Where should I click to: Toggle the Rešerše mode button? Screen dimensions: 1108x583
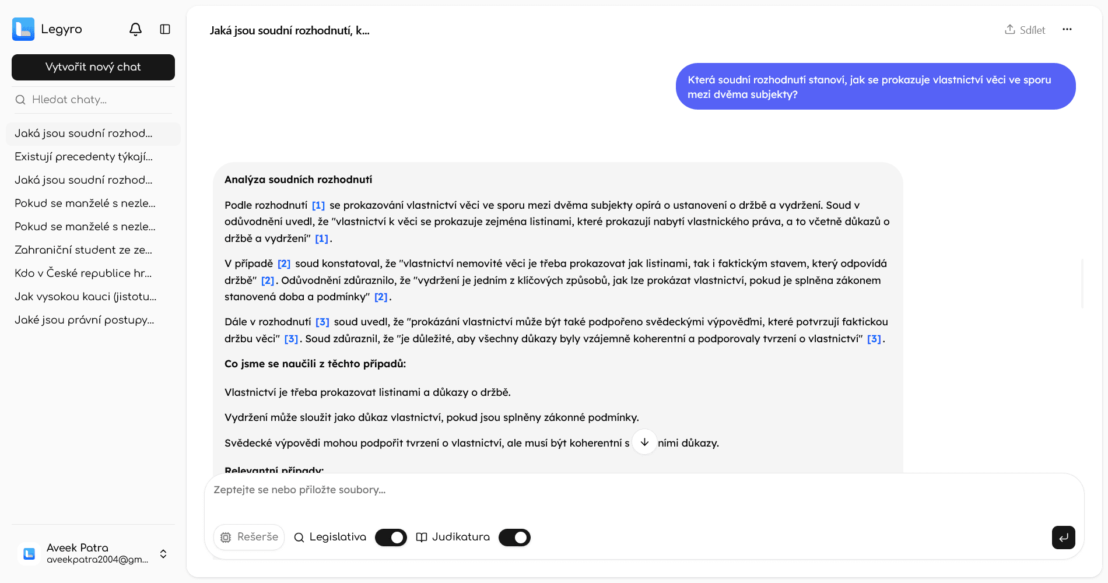(x=249, y=537)
